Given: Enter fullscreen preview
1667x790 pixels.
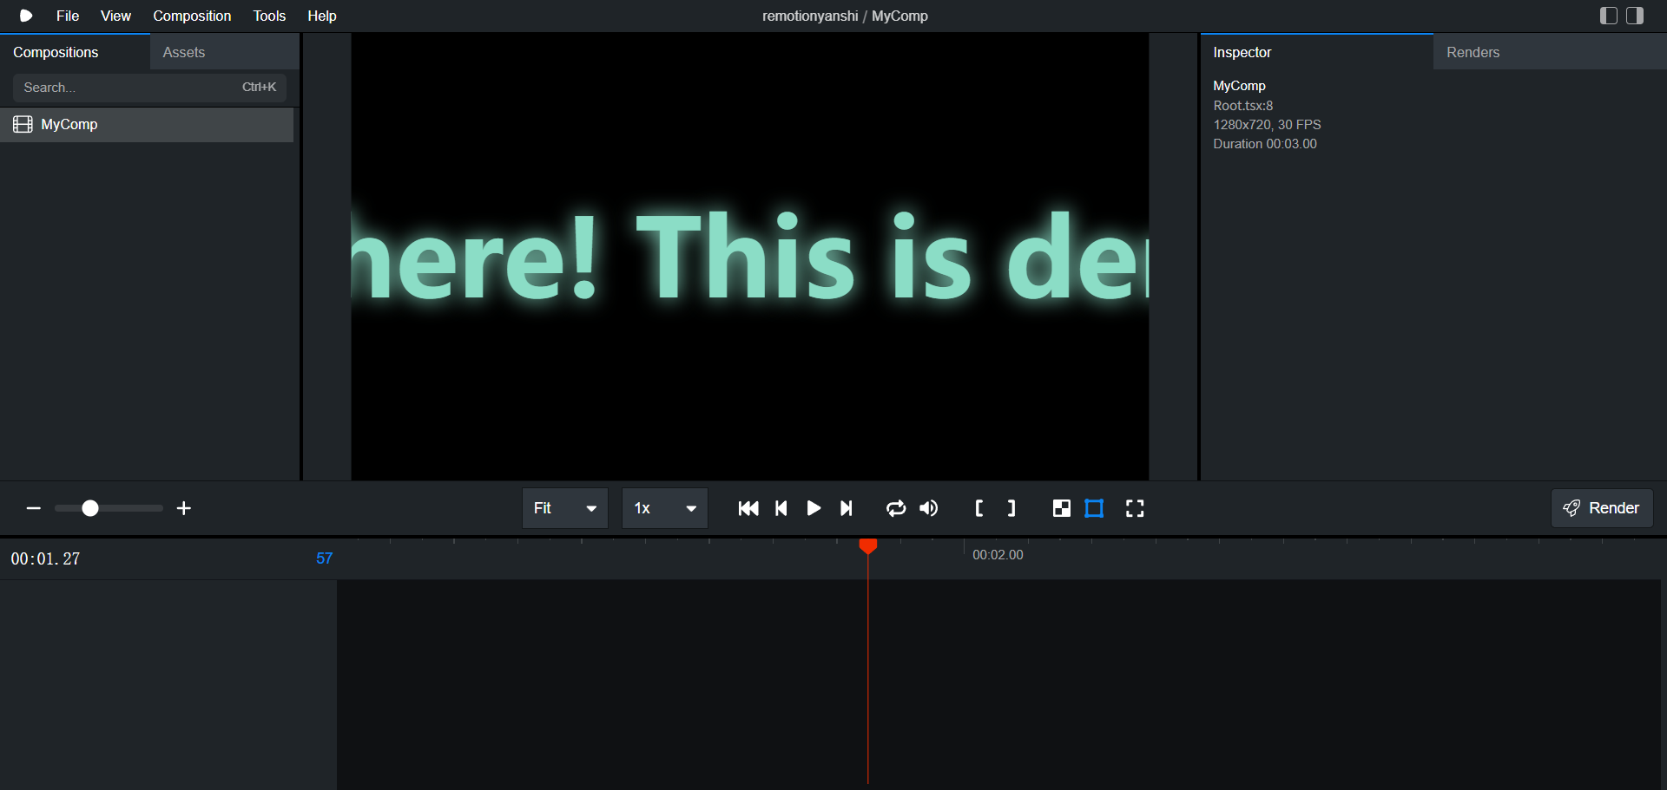Looking at the screenshot, I should pos(1135,508).
